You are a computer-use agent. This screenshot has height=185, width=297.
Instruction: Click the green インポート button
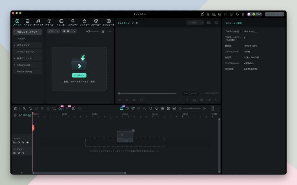79,75
